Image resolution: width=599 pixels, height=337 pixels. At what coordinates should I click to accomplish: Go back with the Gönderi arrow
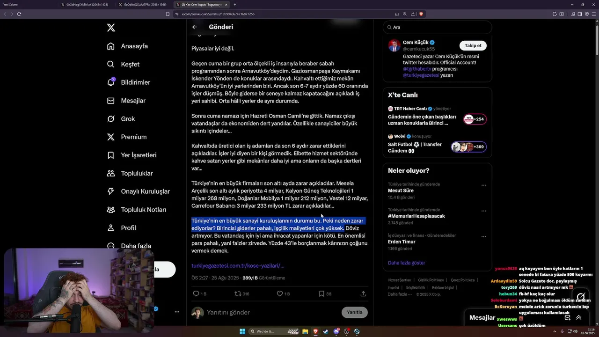[x=195, y=27]
